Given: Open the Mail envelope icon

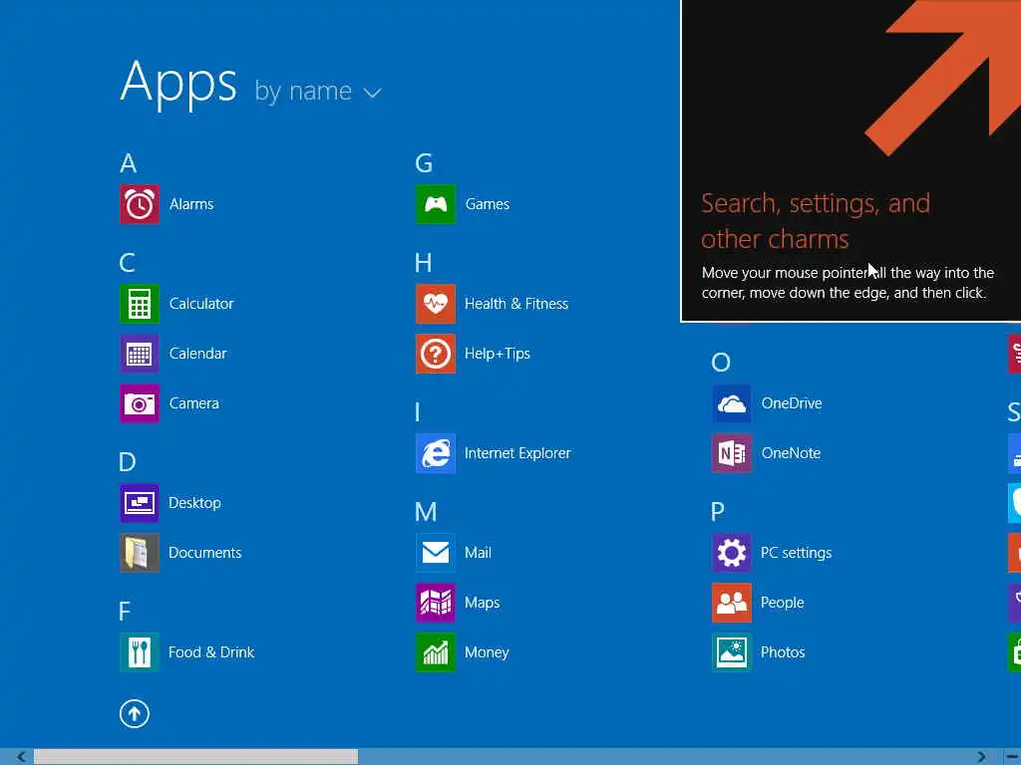Looking at the screenshot, I should tap(436, 552).
